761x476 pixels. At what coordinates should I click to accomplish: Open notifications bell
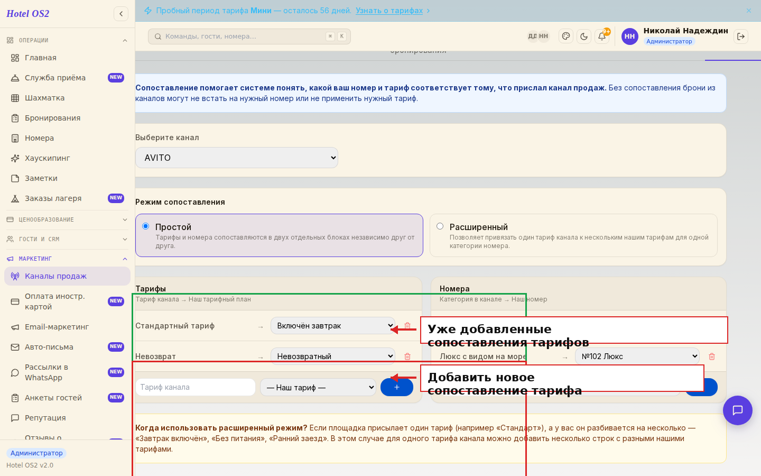[x=602, y=36]
